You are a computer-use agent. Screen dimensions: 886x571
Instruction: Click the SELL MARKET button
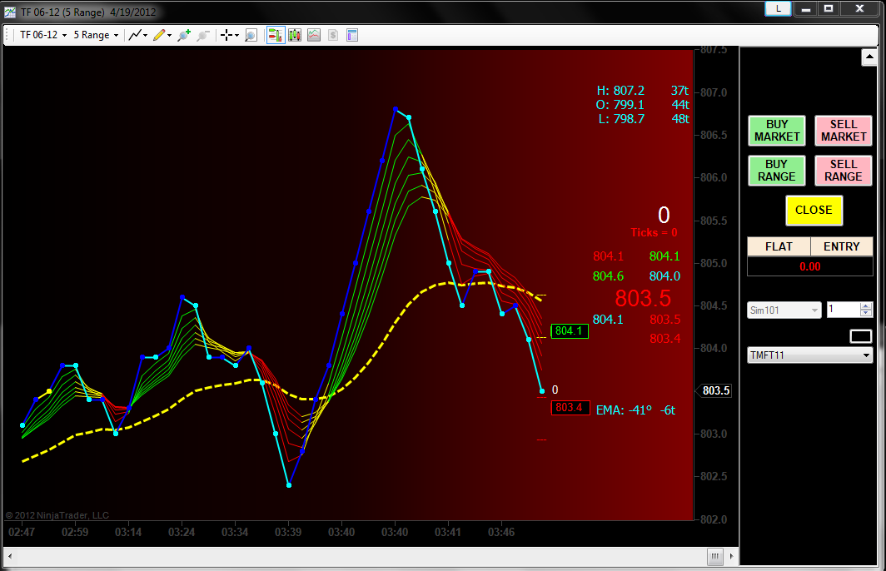click(x=843, y=131)
